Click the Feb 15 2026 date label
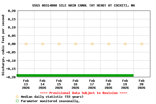 point(59,84)
